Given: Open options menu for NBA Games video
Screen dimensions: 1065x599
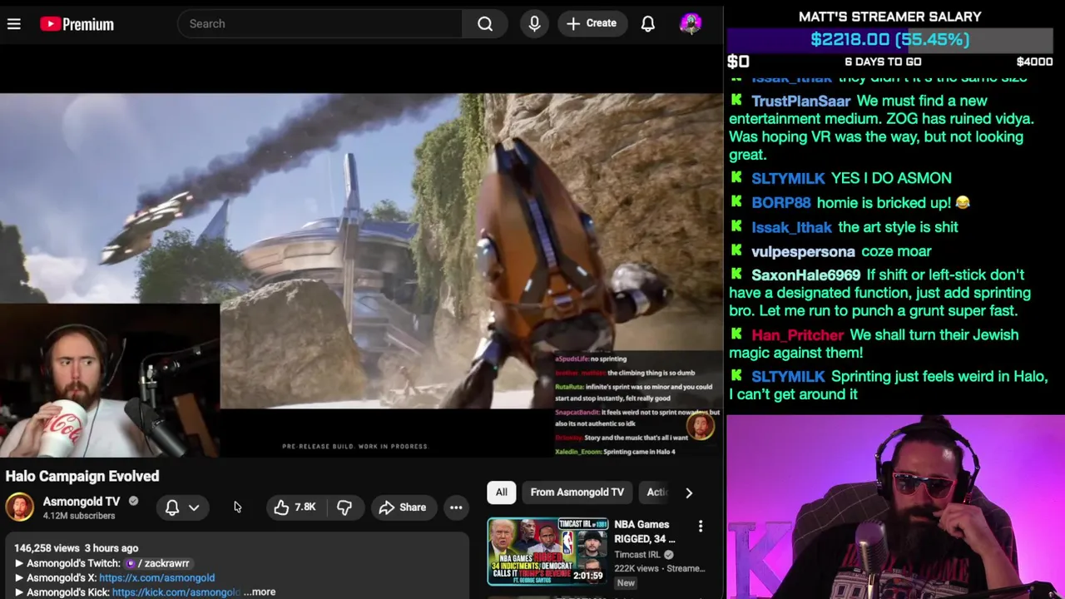Looking at the screenshot, I should [701, 526].
